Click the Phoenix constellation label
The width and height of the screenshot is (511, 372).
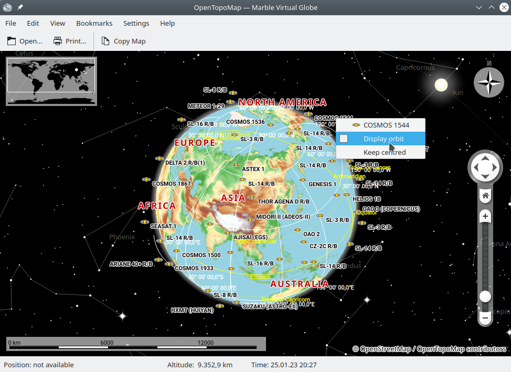coord(122,237)
